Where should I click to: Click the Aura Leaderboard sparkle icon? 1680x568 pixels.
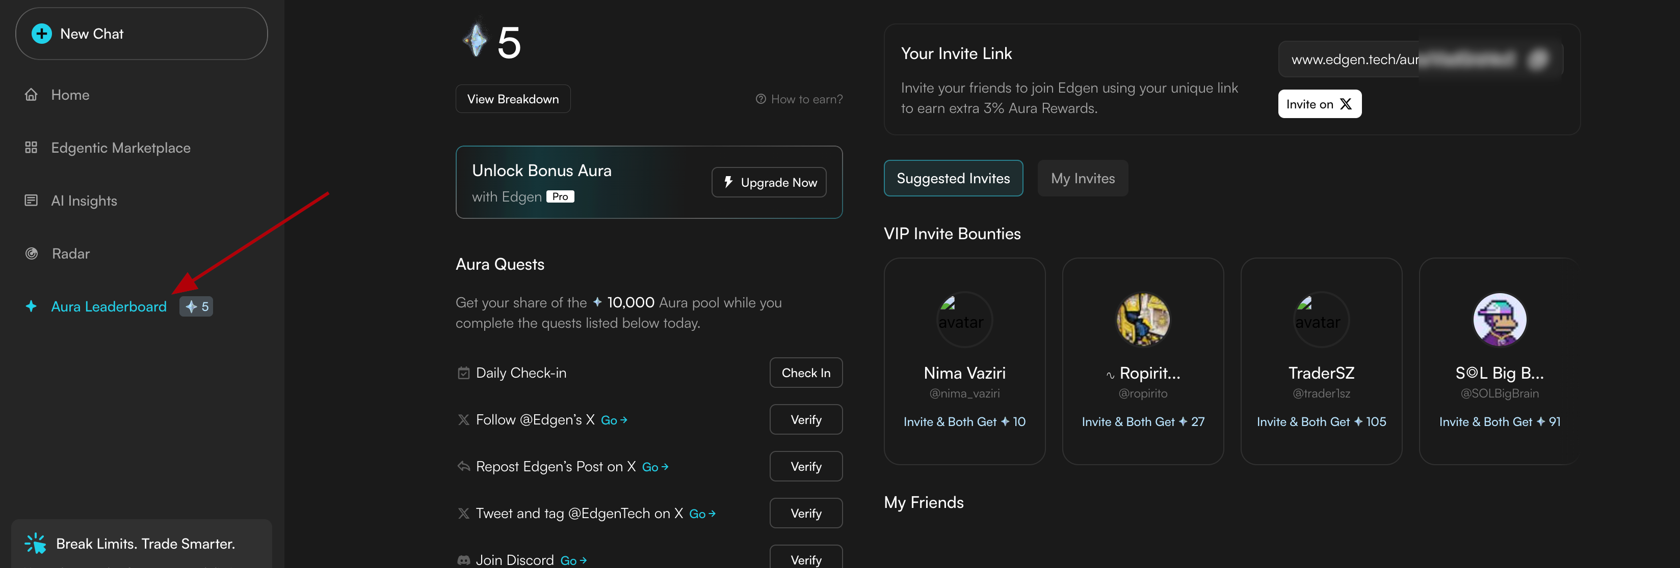coord(31,306)
